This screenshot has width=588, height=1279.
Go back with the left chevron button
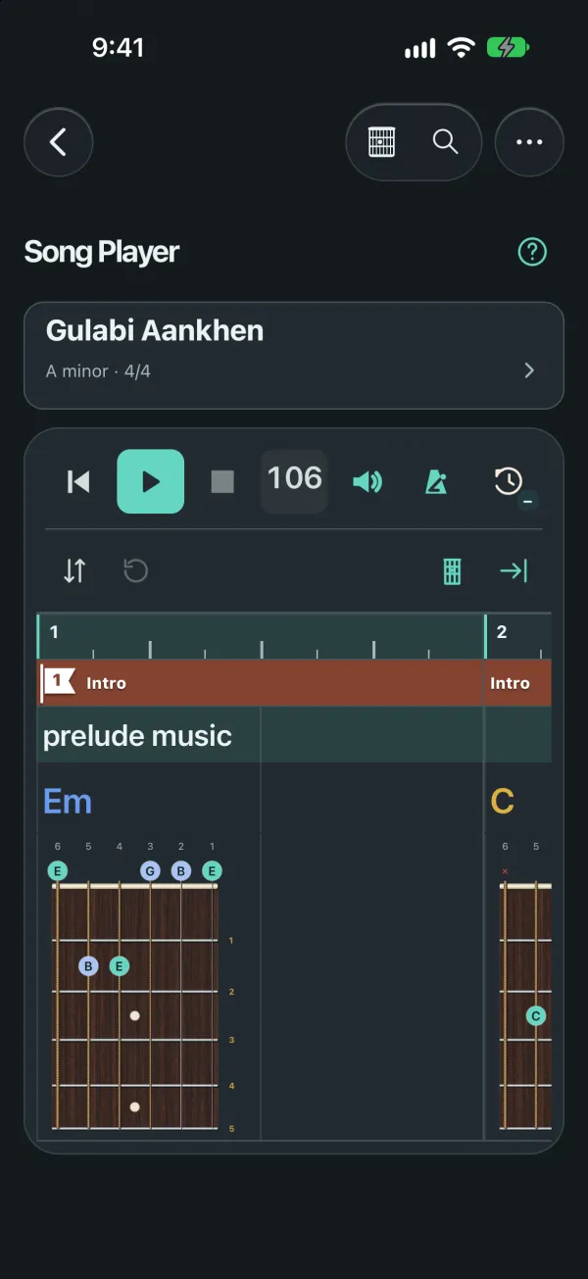[59, 142]
